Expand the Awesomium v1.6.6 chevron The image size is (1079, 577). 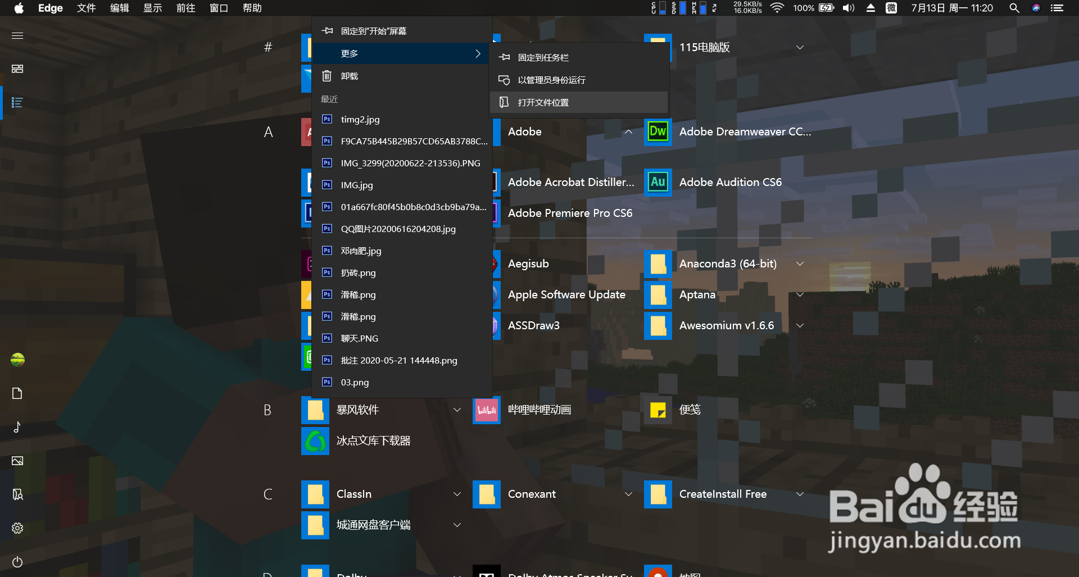[x=800, y=326]
